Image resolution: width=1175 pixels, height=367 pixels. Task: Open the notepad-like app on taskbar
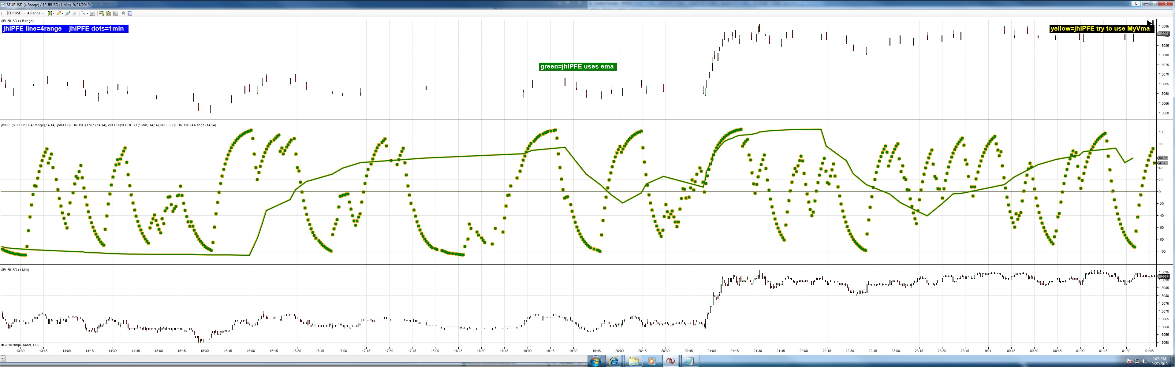(689, 361)
